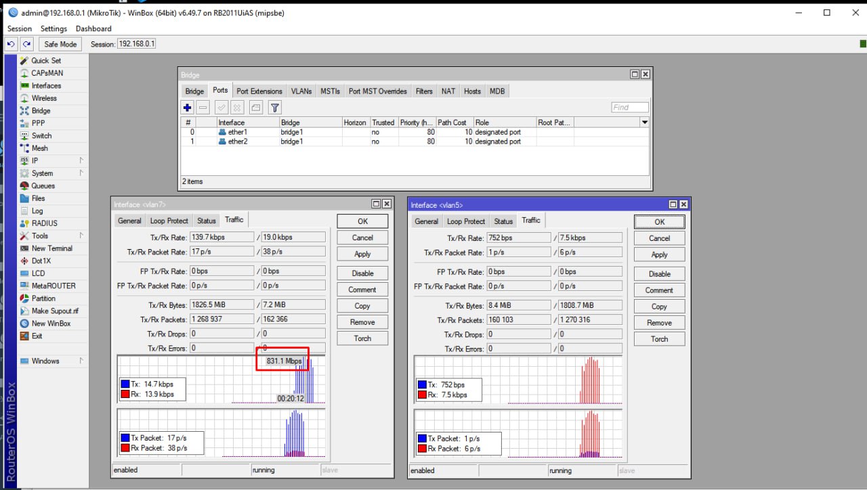Select the ether2 row in the Bridge ports list
The height and width of the screenshot is (490, 867).
[x=415, y=141]
